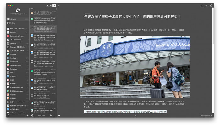Collapse list with left chevron icon
The height and width of the screenshot is (126, 220).
55,115
